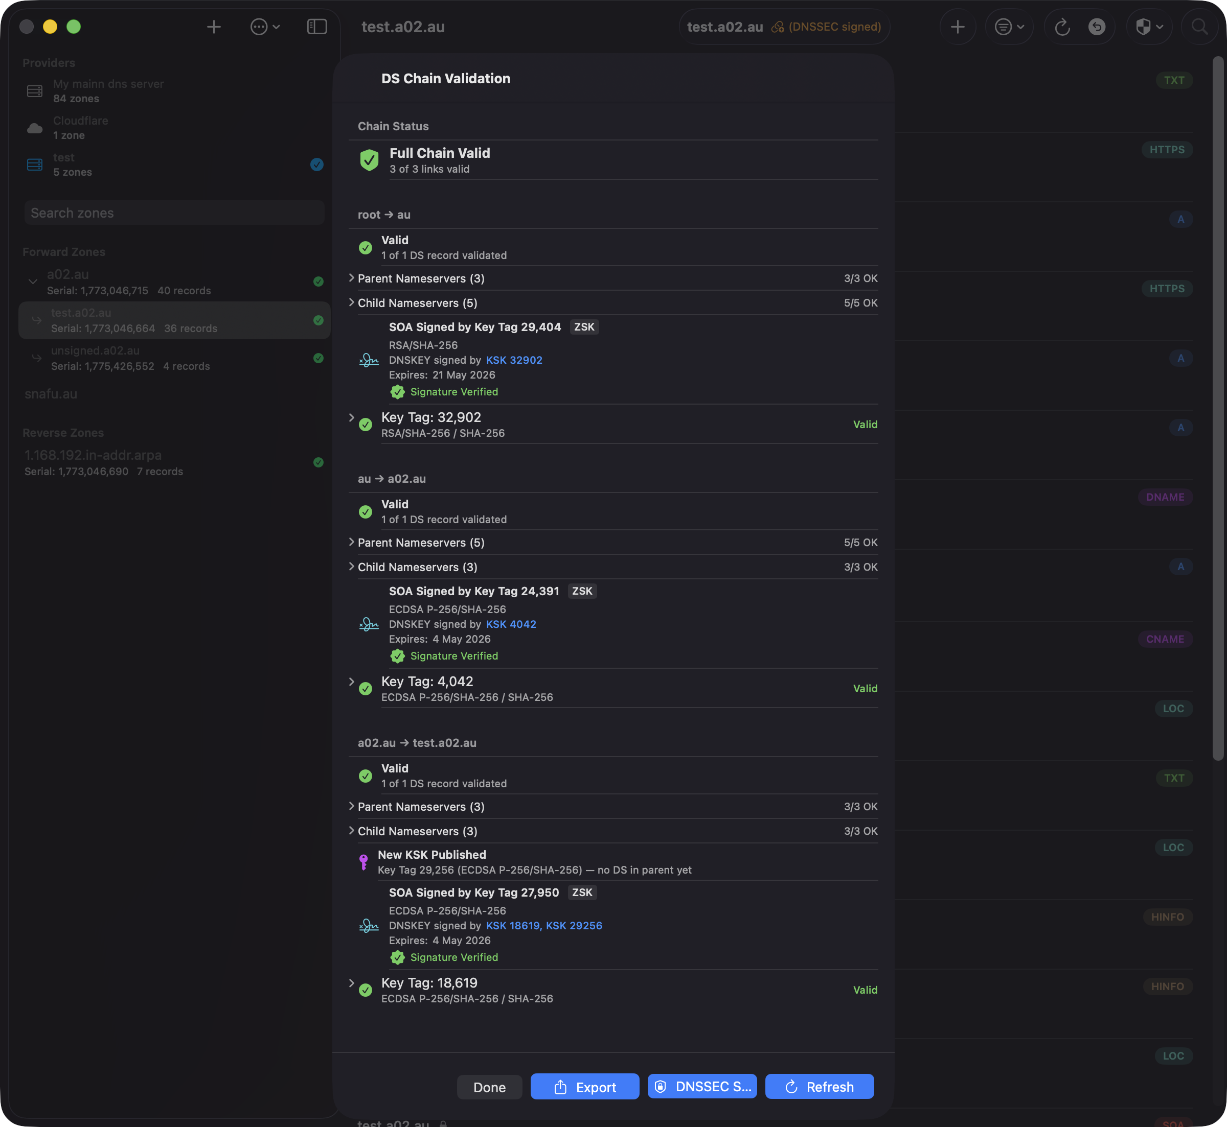
Task: Click the Full Chain Valid shield icon
Action: click(x=369, y=160)
